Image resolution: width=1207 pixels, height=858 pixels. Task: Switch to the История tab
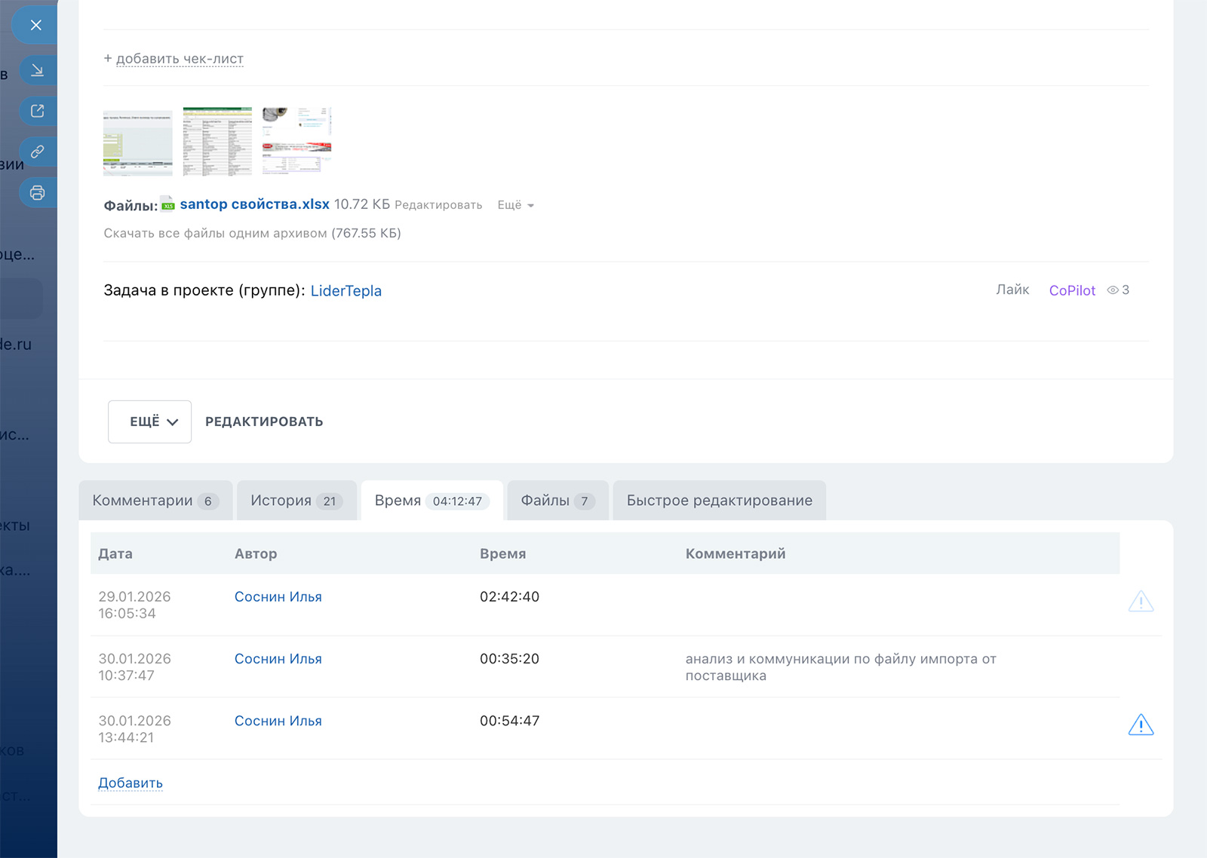(296, 501)
